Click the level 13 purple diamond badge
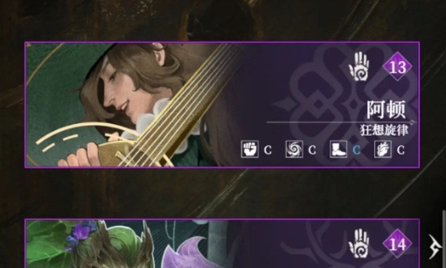 397,67
